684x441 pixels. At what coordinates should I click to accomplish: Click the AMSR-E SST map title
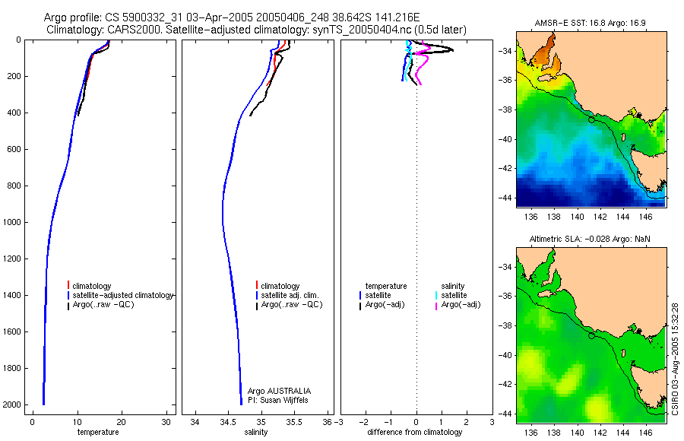(x=591, y=23)
